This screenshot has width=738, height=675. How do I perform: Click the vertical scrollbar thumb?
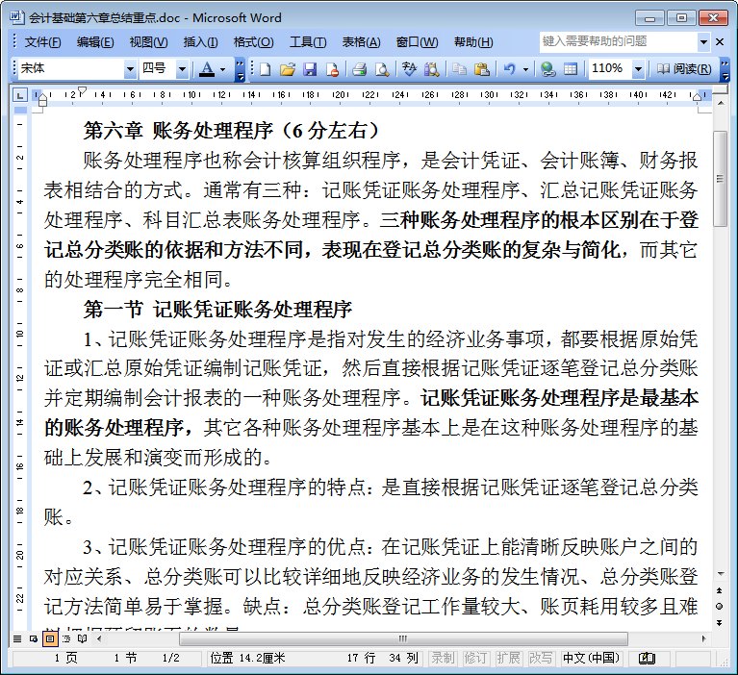720,179
